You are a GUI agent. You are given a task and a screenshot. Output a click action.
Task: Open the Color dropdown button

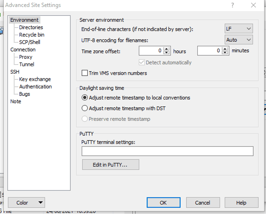point(26,202)
